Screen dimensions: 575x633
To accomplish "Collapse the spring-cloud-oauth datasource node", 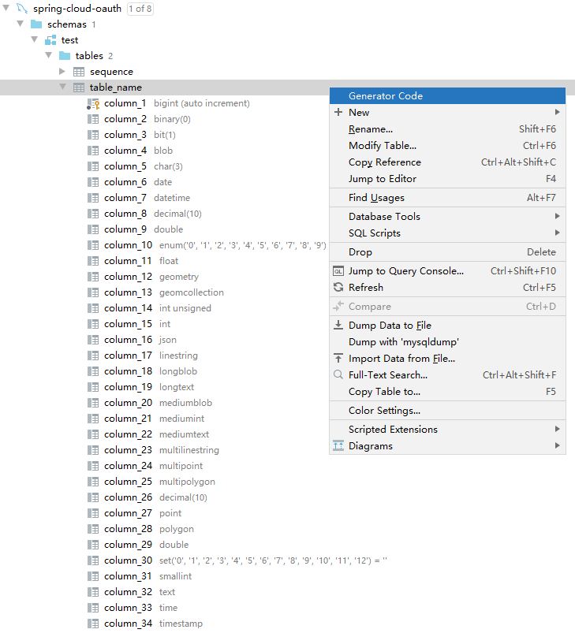I will click(6, 8).
